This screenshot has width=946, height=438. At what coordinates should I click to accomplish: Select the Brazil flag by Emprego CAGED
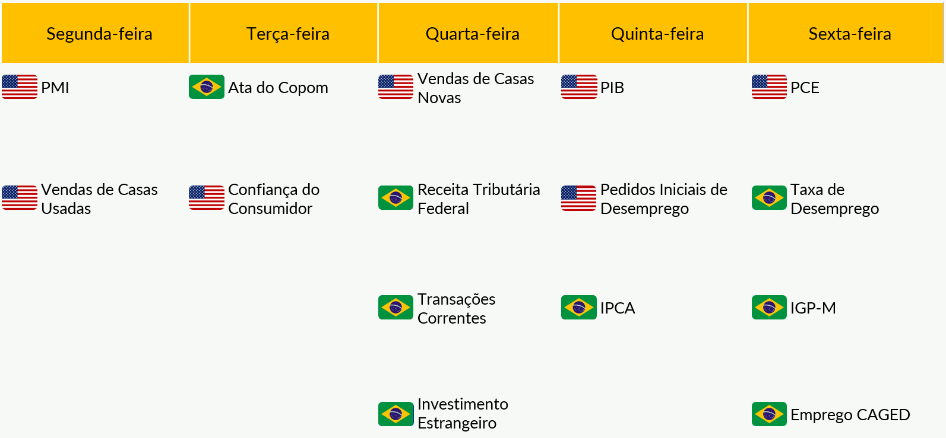coord(769,414)
